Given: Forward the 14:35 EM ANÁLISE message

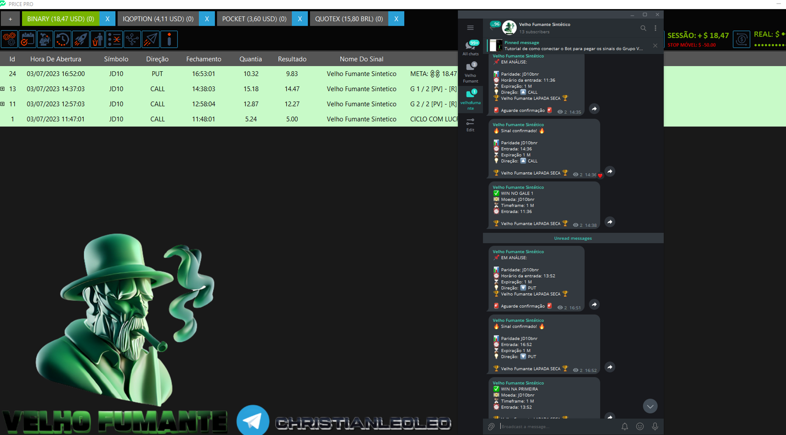Looking at the screenshot, I should [594, 109].
